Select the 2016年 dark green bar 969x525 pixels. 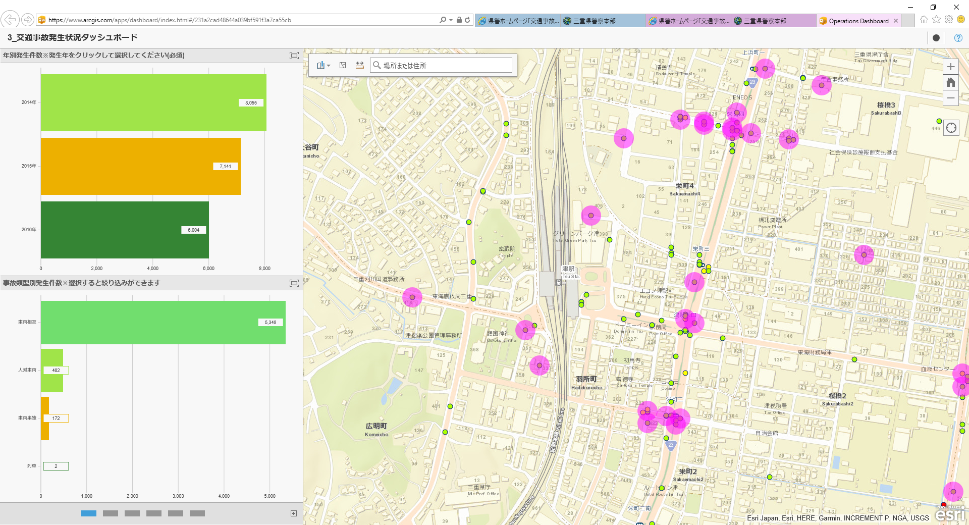pos(125,230)
